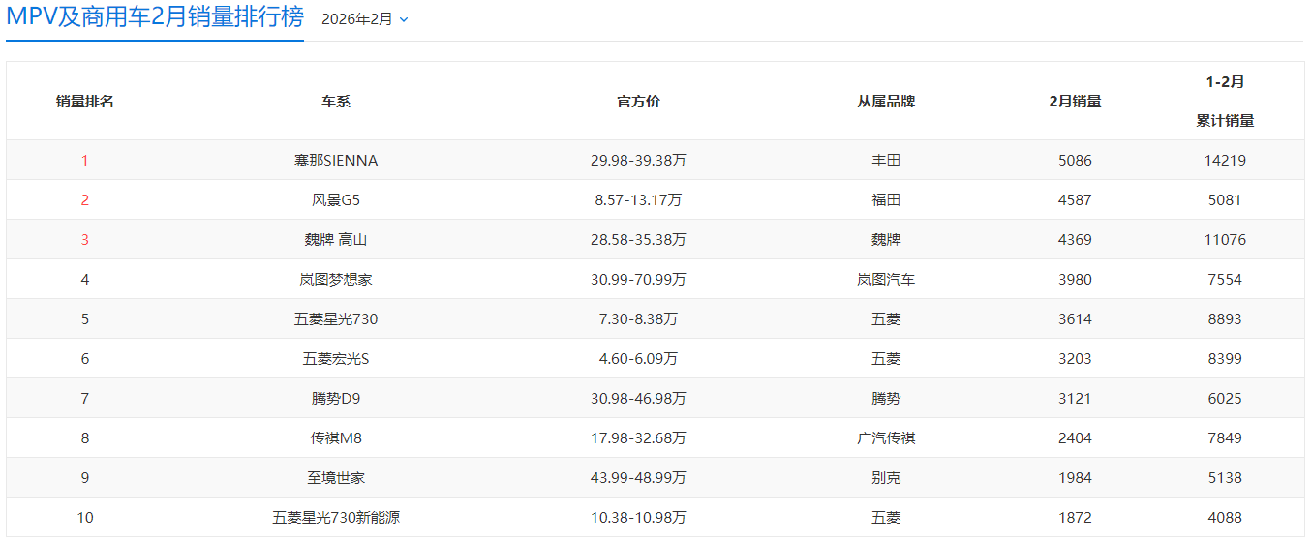The width and height of the screenshot is (1312, 543).
Task: Click the 销量排名 column header
Action: (x=85, y=102)
